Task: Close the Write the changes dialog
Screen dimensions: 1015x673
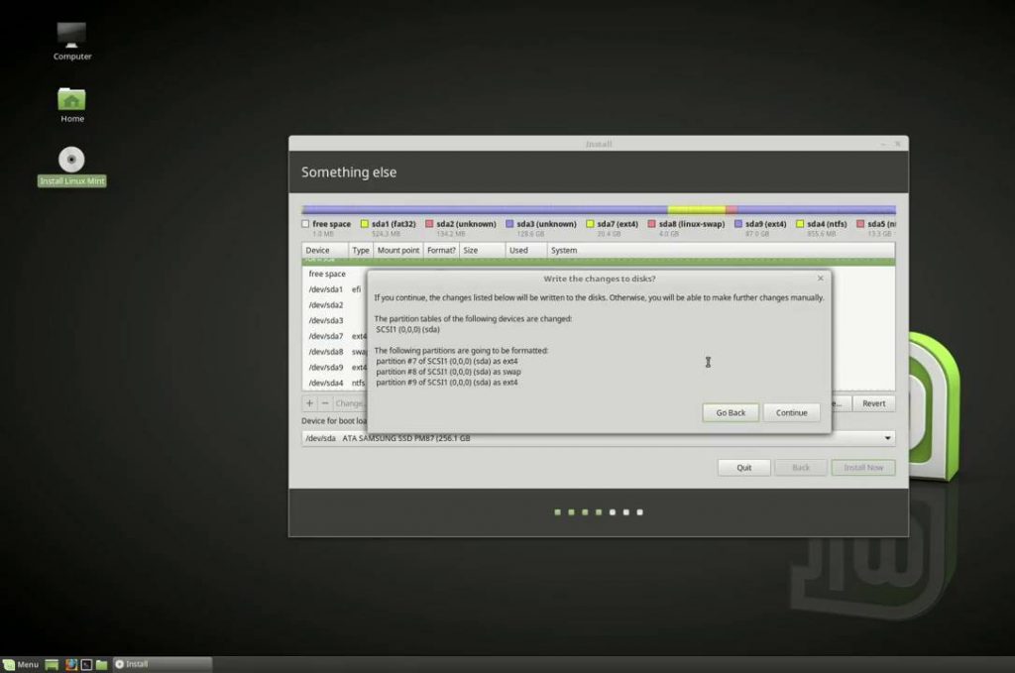Action: (820, 279)
